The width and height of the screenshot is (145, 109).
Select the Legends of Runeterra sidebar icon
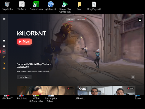4,69
